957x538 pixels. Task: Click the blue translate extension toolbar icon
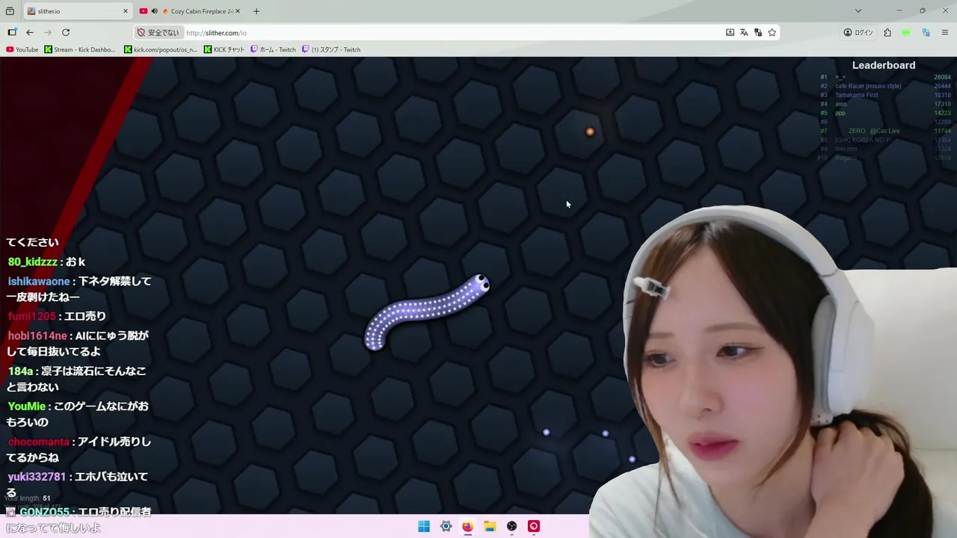pyautogui.click(x=926, y=32)
